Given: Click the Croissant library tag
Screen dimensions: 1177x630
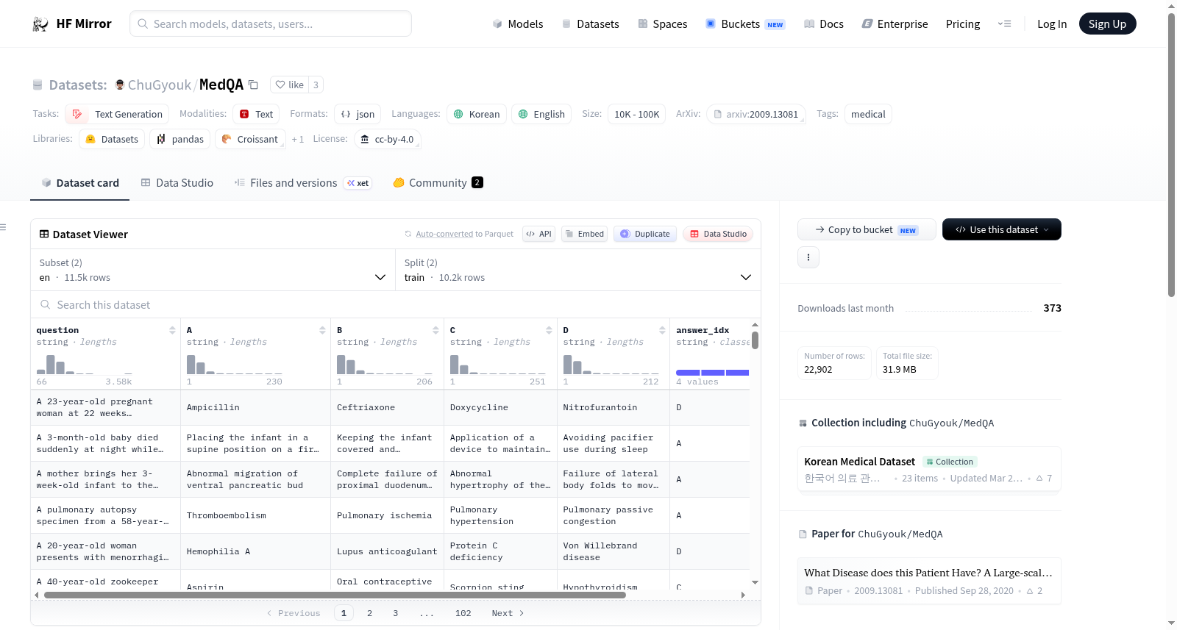Looking at the screenshot, I should (250, 139).
